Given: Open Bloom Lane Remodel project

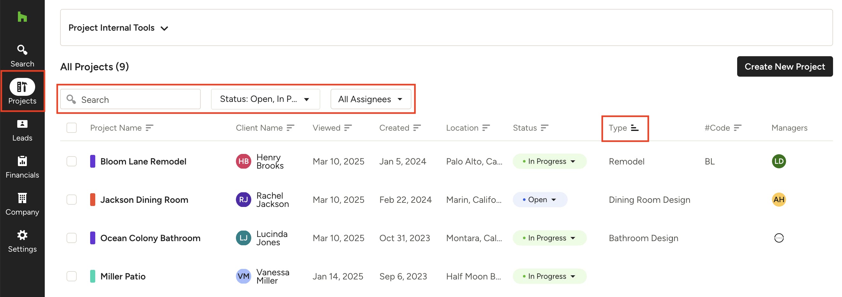Looking at the screenshot, I should (143, 161).
